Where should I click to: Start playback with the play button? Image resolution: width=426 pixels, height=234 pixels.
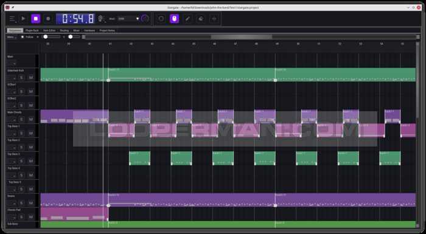(x=23, y=19)
